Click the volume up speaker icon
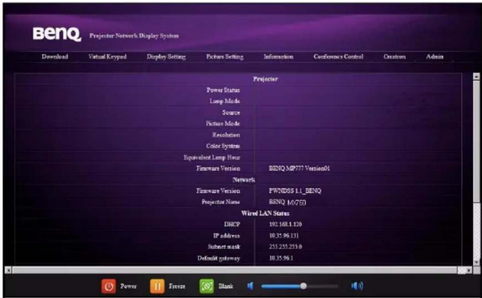The width and height of the screenshot is (482, 298). coord(357,286)
